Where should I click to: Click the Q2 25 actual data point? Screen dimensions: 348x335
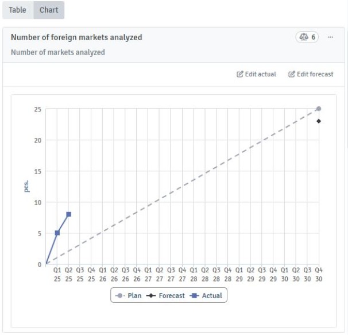[68, 214]
